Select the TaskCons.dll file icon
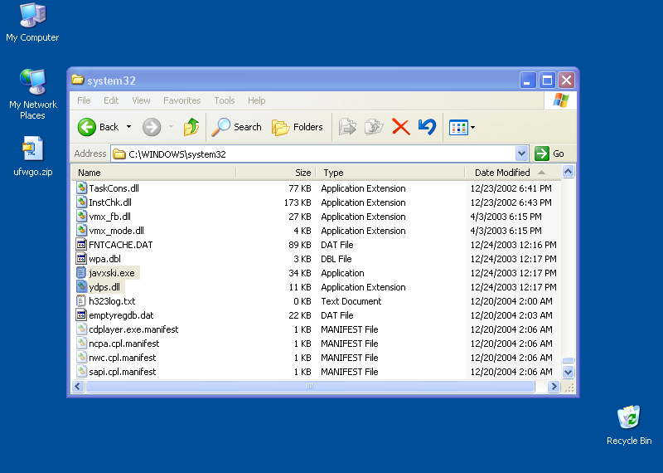The width and height of the screenshot is (663, 473). coord(81,188)
